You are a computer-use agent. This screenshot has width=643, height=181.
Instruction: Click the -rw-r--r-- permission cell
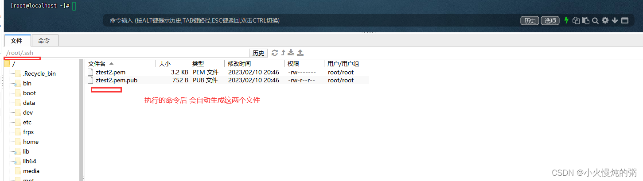(301, 80)
